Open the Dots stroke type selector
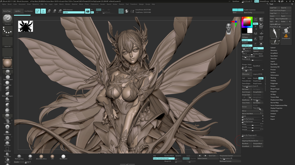This screenshot has height=165, width=295. [x=7, y=31]
